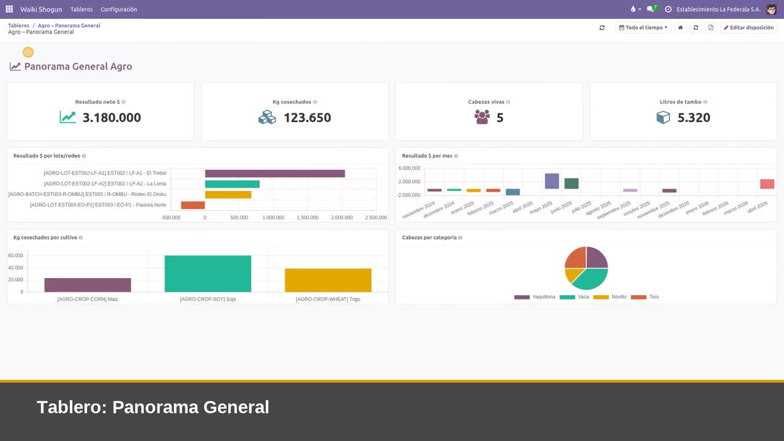Viewport: 784px width, 441px height.
Task: Click the info icon beside Cabezas vivas
Action: point(508,102)
